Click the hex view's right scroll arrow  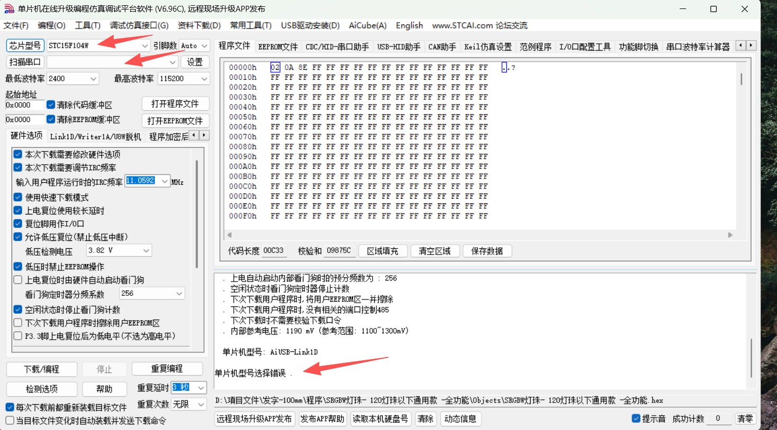[x=730, y=235]
